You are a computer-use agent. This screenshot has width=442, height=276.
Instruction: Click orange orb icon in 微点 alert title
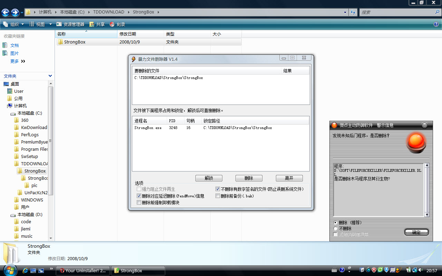[x=334, y=125]
